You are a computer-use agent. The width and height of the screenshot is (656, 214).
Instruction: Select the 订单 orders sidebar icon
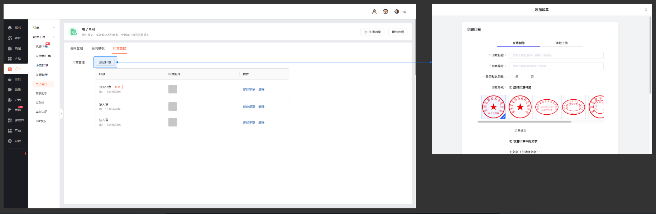pyautogui.click(x=10, y=69)
